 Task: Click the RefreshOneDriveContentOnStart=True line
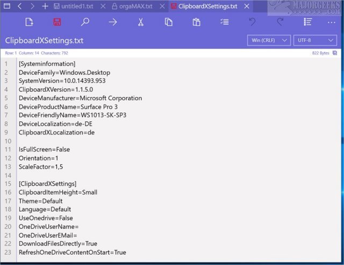pyautogui.click(x=73, y=253)
